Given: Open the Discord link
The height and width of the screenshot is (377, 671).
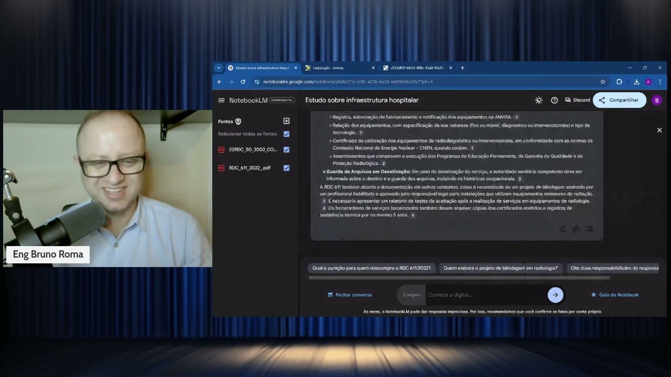Looking at the screenshot, I should [x=577, y=100].
